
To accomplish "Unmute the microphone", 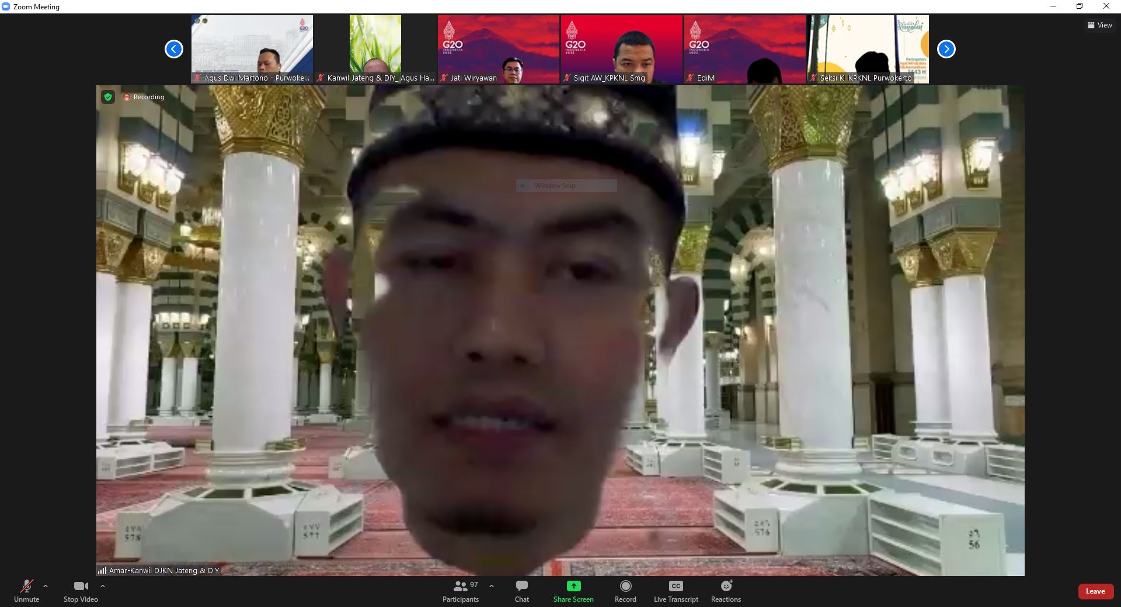I will point(26,591).
